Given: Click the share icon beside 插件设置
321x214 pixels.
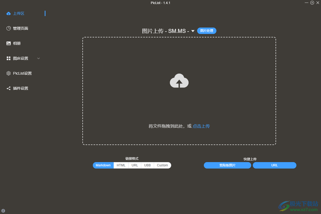Looking at the screenshot, I should (9, 88).
